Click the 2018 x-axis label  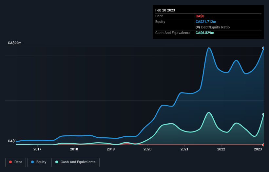pos(74,149)
